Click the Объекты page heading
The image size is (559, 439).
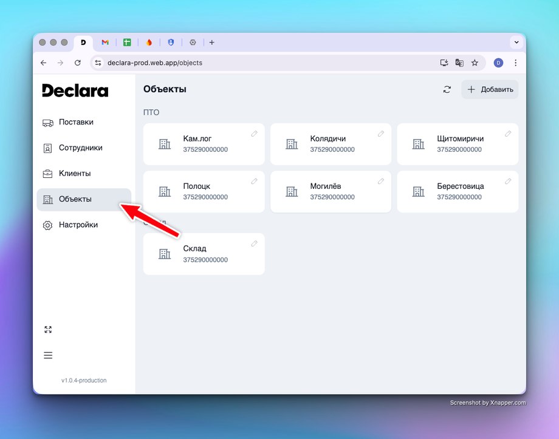click(165, 89)
